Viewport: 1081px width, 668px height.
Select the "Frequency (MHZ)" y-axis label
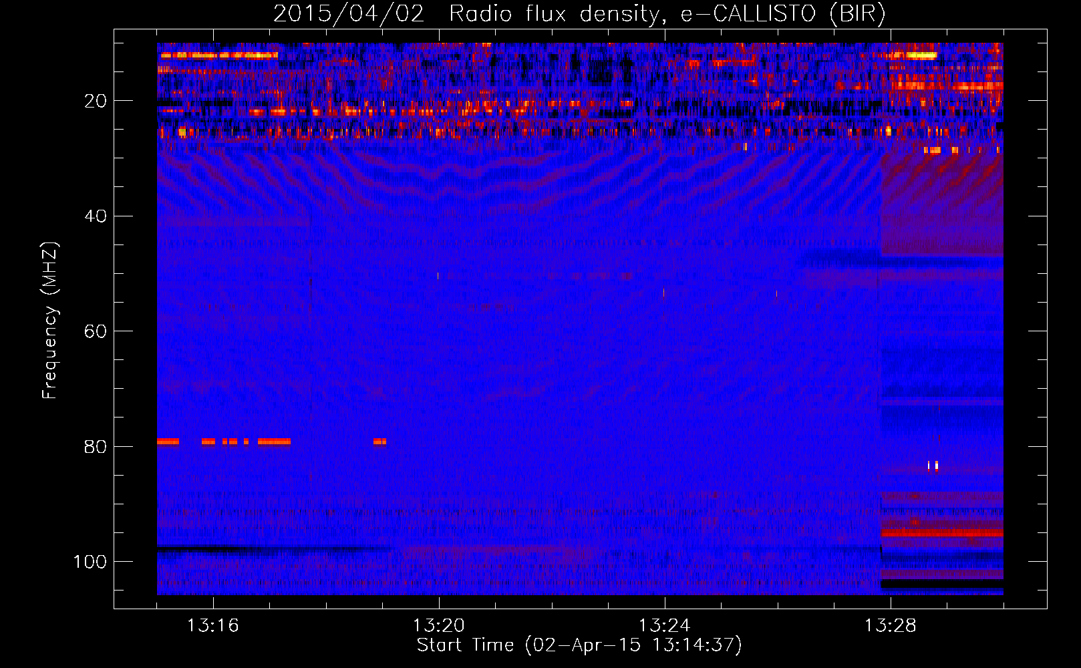tap(50, 321)
